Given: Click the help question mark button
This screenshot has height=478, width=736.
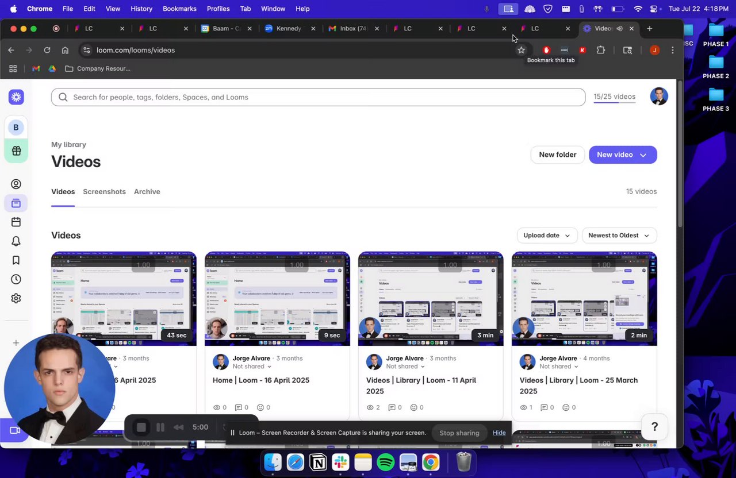Looking at the screenshot, I should coord(654,426).
